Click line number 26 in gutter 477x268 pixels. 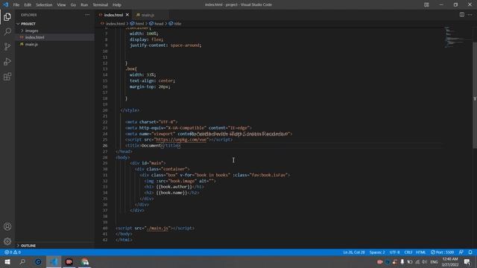click(x=105, y=146)
